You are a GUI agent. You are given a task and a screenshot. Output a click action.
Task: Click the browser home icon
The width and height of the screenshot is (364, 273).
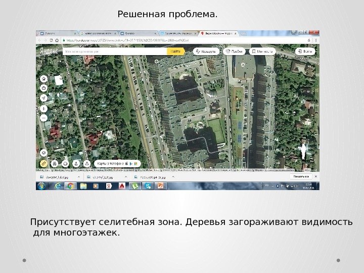pos(57,40)
